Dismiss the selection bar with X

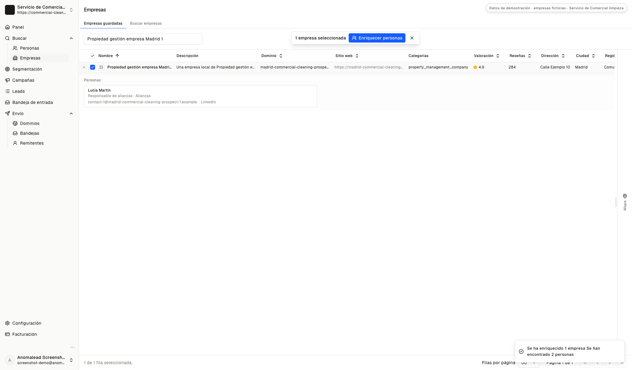tap(412, 38)
